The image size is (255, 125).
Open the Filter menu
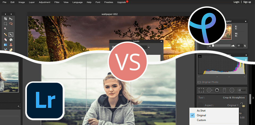click(57, 2)
